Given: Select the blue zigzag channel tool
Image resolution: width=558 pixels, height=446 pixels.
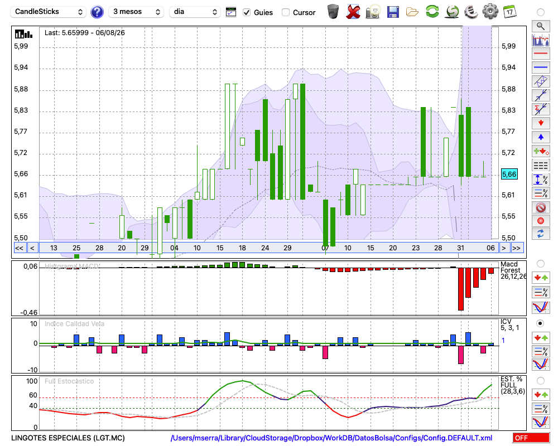Looking at the screenshot, I should click(541, 81).
